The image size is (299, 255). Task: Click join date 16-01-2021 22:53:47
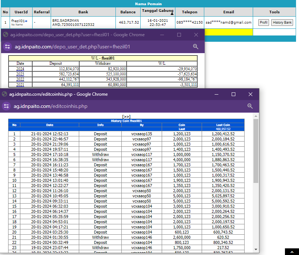[x=158, y=23]
